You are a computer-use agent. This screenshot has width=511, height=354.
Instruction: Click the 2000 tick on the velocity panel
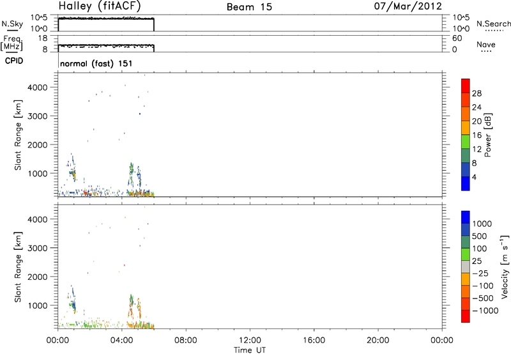click(38, 277)
